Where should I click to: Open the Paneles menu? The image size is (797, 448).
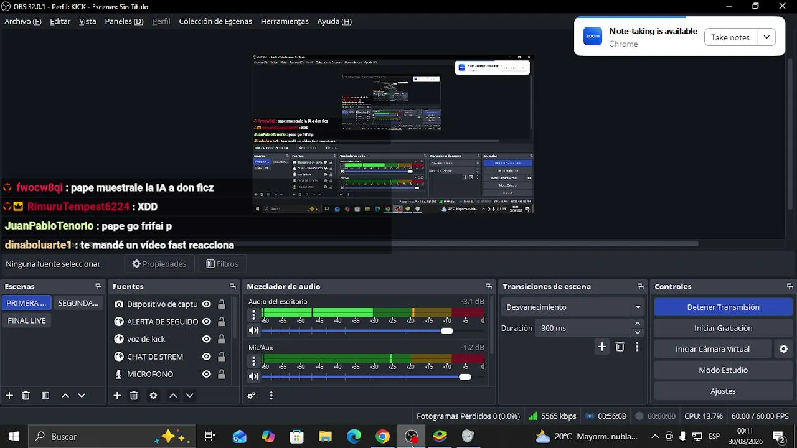125,21
